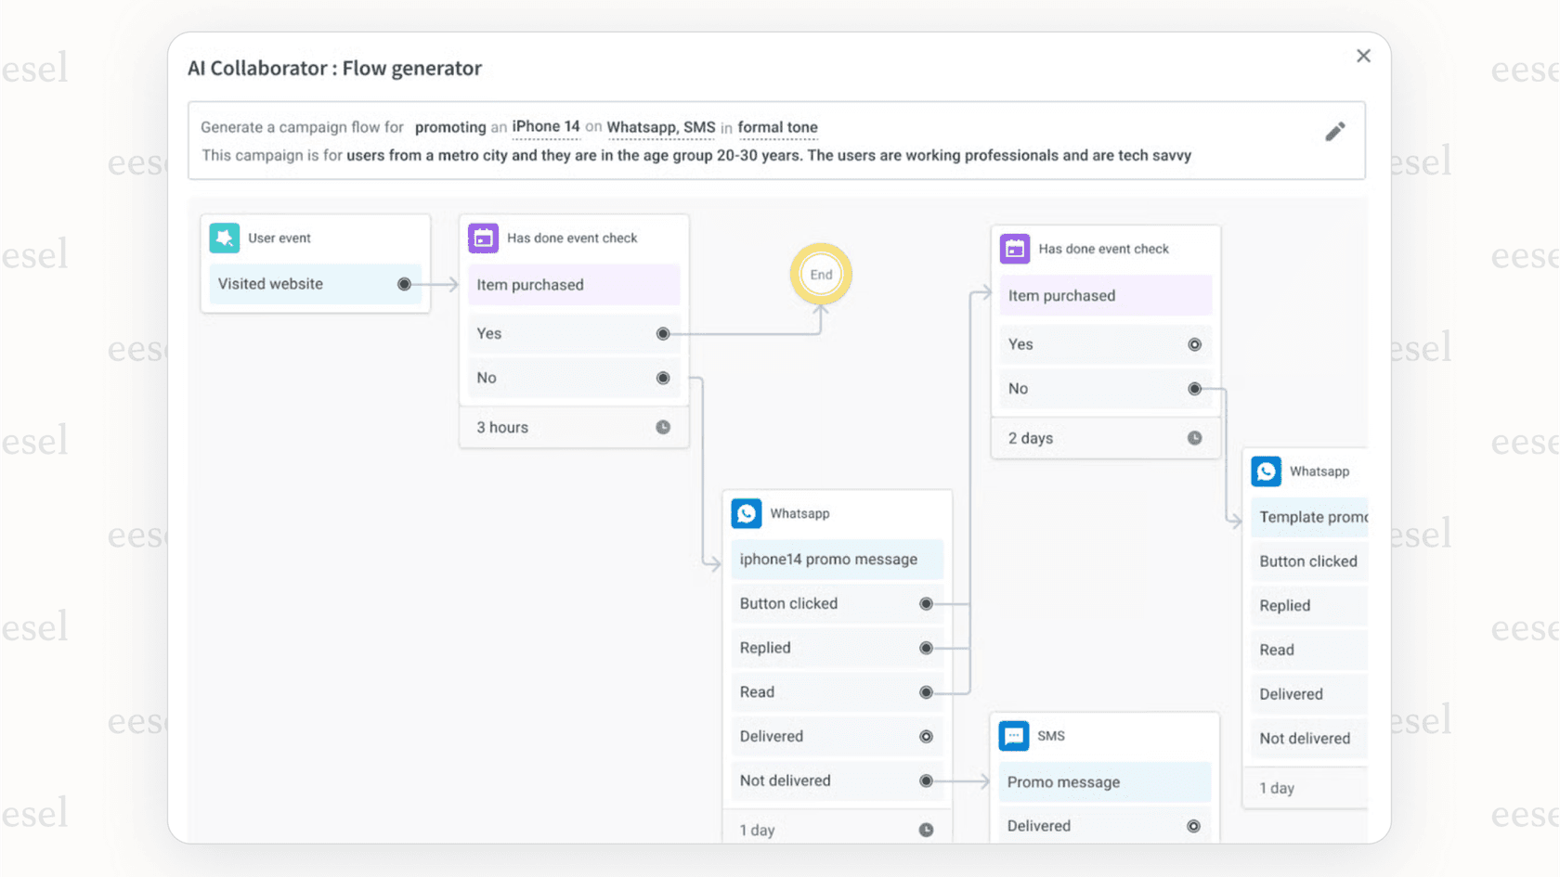Select the WhatsApp icon on the promo message node
Image resolution: width=1560 pixels, height=877 pixels.
[747, 513]
